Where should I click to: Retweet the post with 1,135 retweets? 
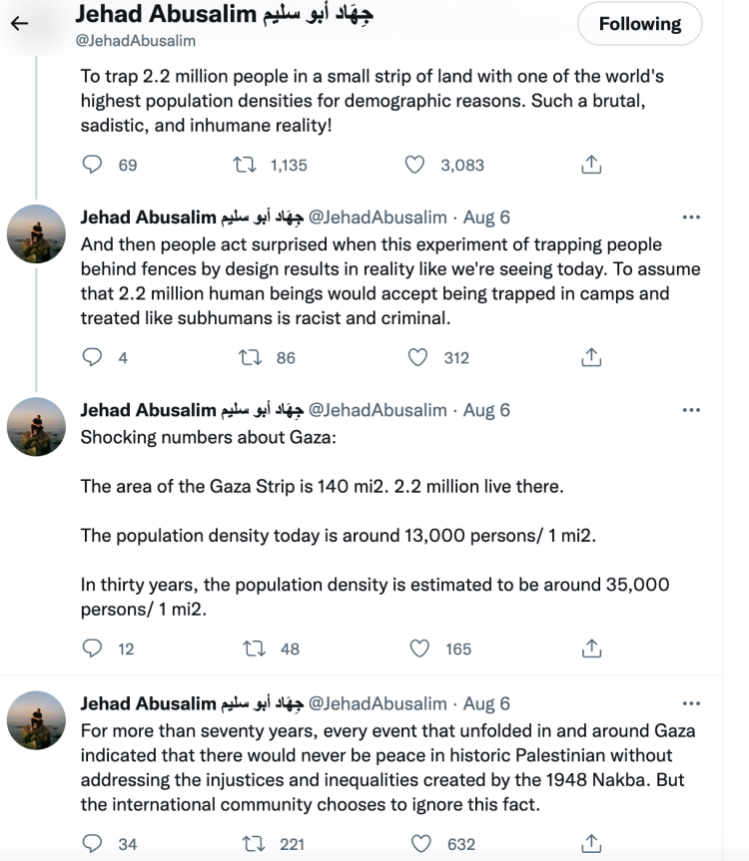point(245,165)
